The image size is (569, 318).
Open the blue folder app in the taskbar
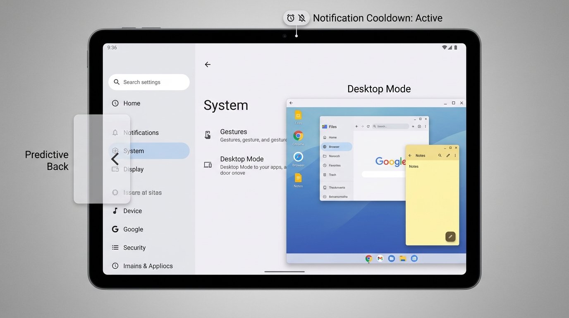point(391,259)
